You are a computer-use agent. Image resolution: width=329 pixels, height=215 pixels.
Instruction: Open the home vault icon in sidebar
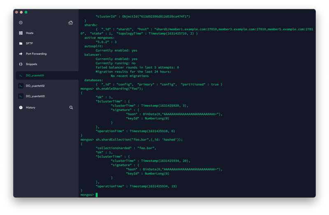click(x=70, y=23)
